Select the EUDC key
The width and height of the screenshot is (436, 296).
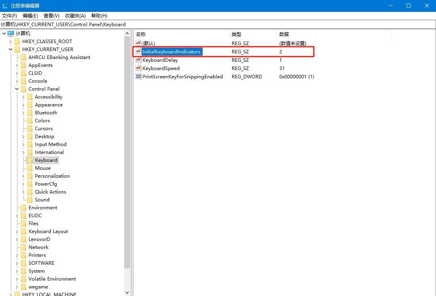coord(35,216)
